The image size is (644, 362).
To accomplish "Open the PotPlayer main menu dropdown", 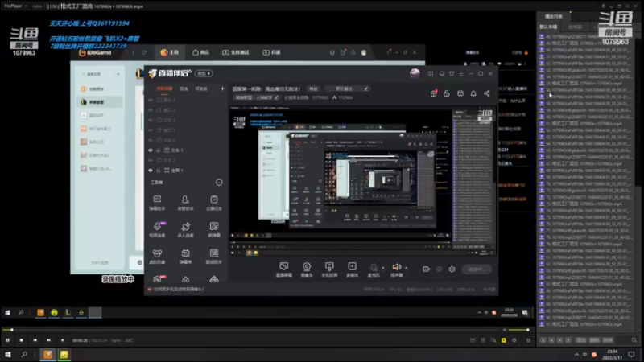I will click(15, 6).
